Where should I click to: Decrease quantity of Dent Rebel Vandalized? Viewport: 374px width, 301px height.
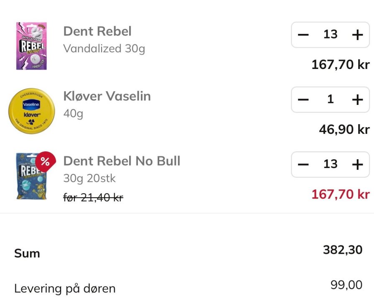pyautogui.click(x=303, y=35)
